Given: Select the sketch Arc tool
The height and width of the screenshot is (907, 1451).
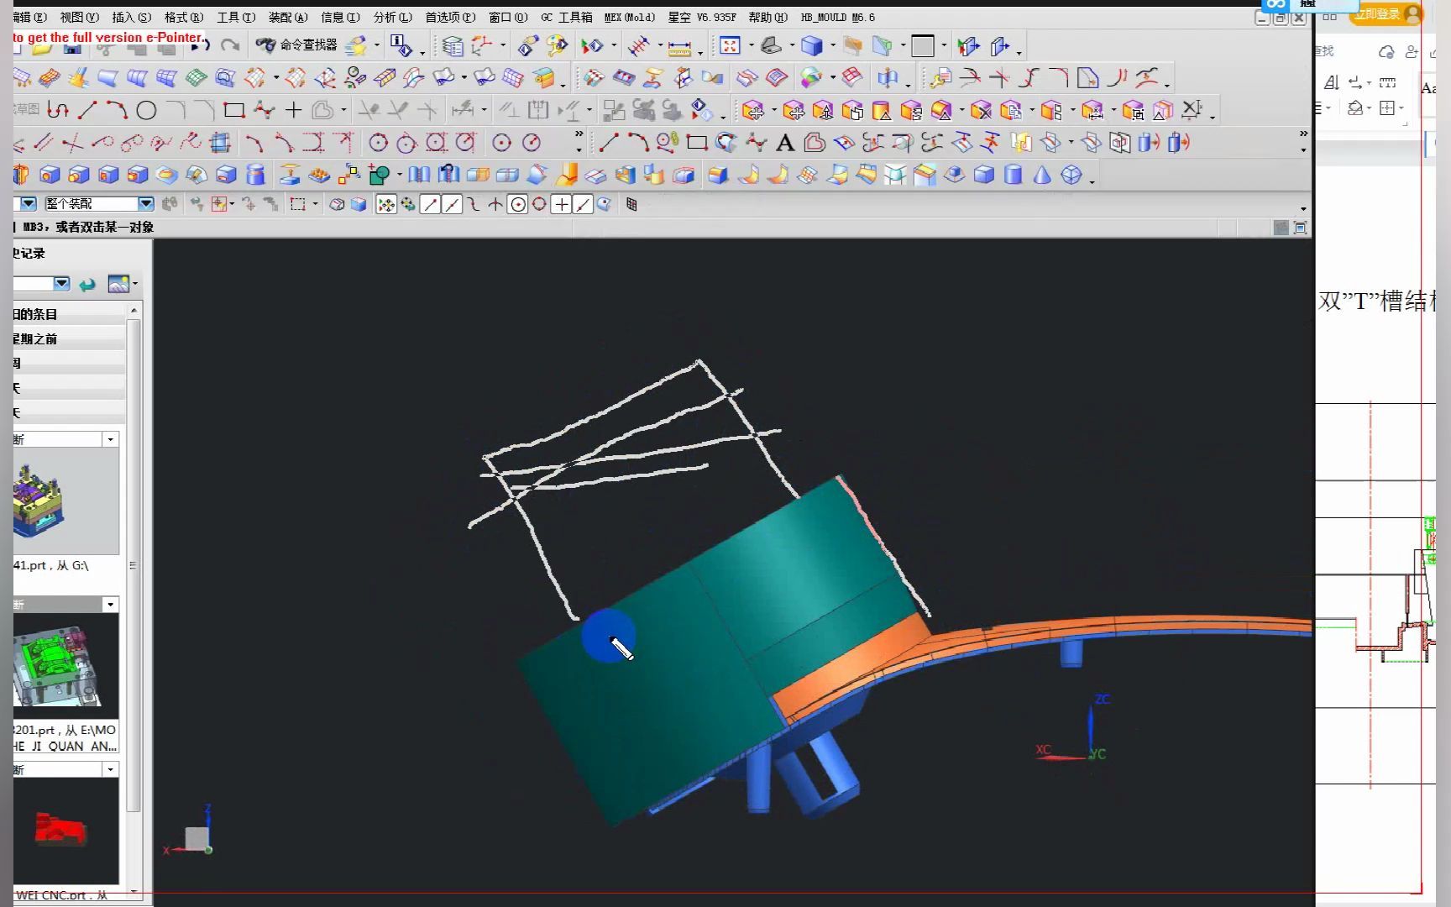Looking at the screenshot, I should [117, 110].
